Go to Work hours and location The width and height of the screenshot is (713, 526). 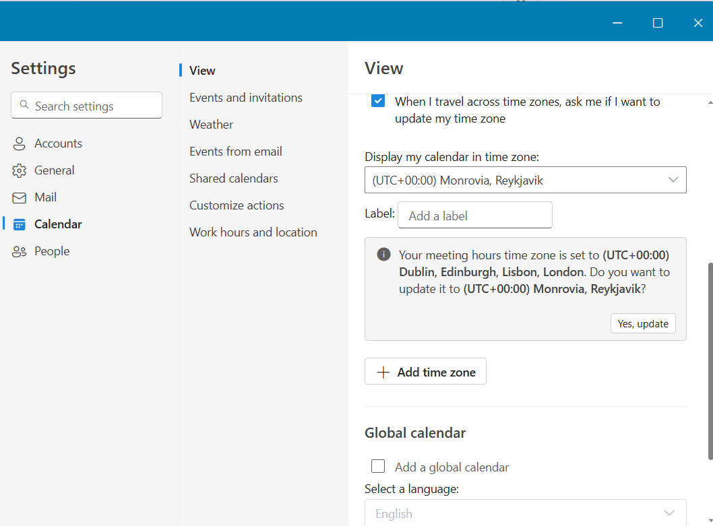pos(253,232)
